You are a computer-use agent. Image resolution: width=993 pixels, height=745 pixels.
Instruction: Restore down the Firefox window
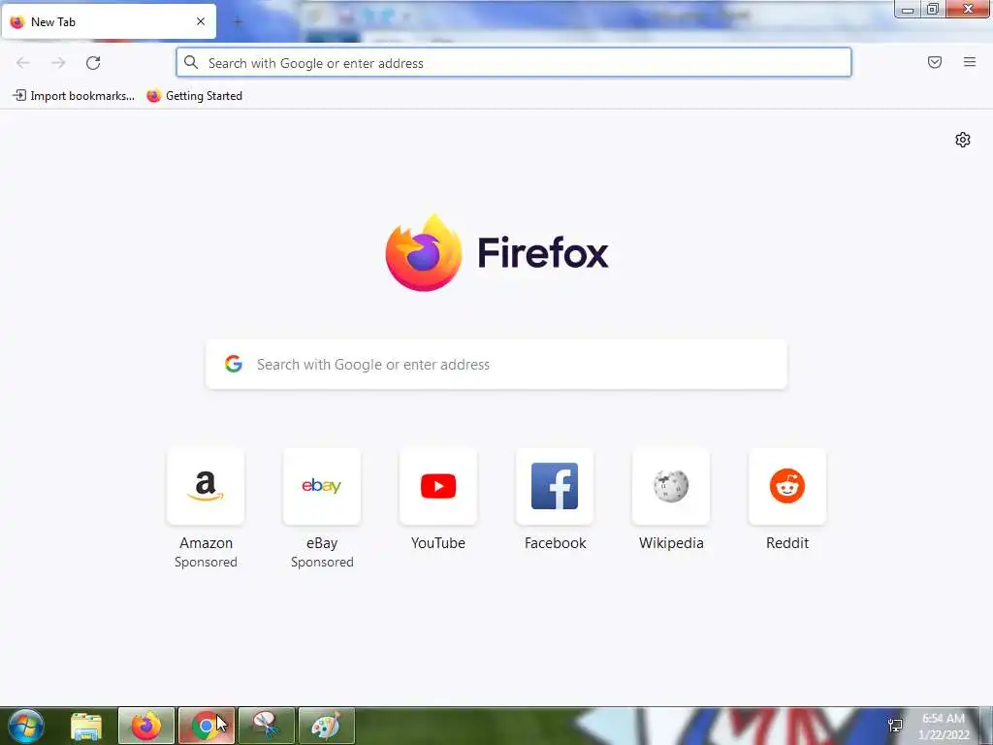[932, 9]
